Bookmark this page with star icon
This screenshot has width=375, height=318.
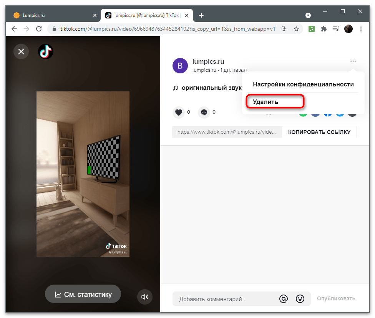point(296,29)
